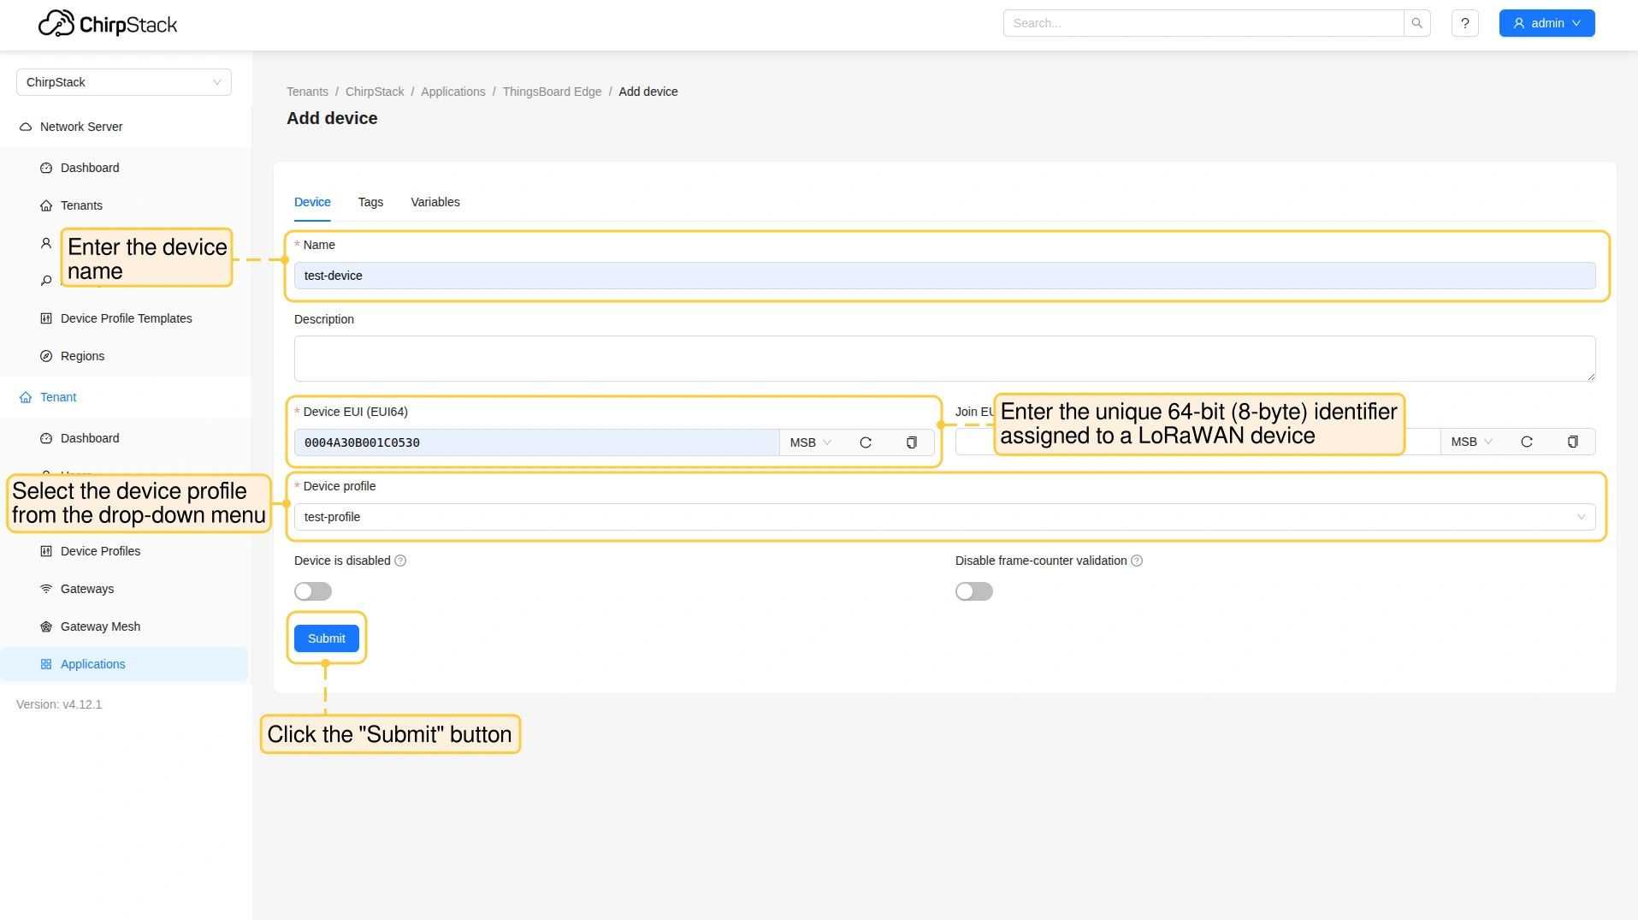Viewport: 1638px width, 920px height.
Task: Regenerate Device EUI with refresh icon
Action: [x=866, y=442]
